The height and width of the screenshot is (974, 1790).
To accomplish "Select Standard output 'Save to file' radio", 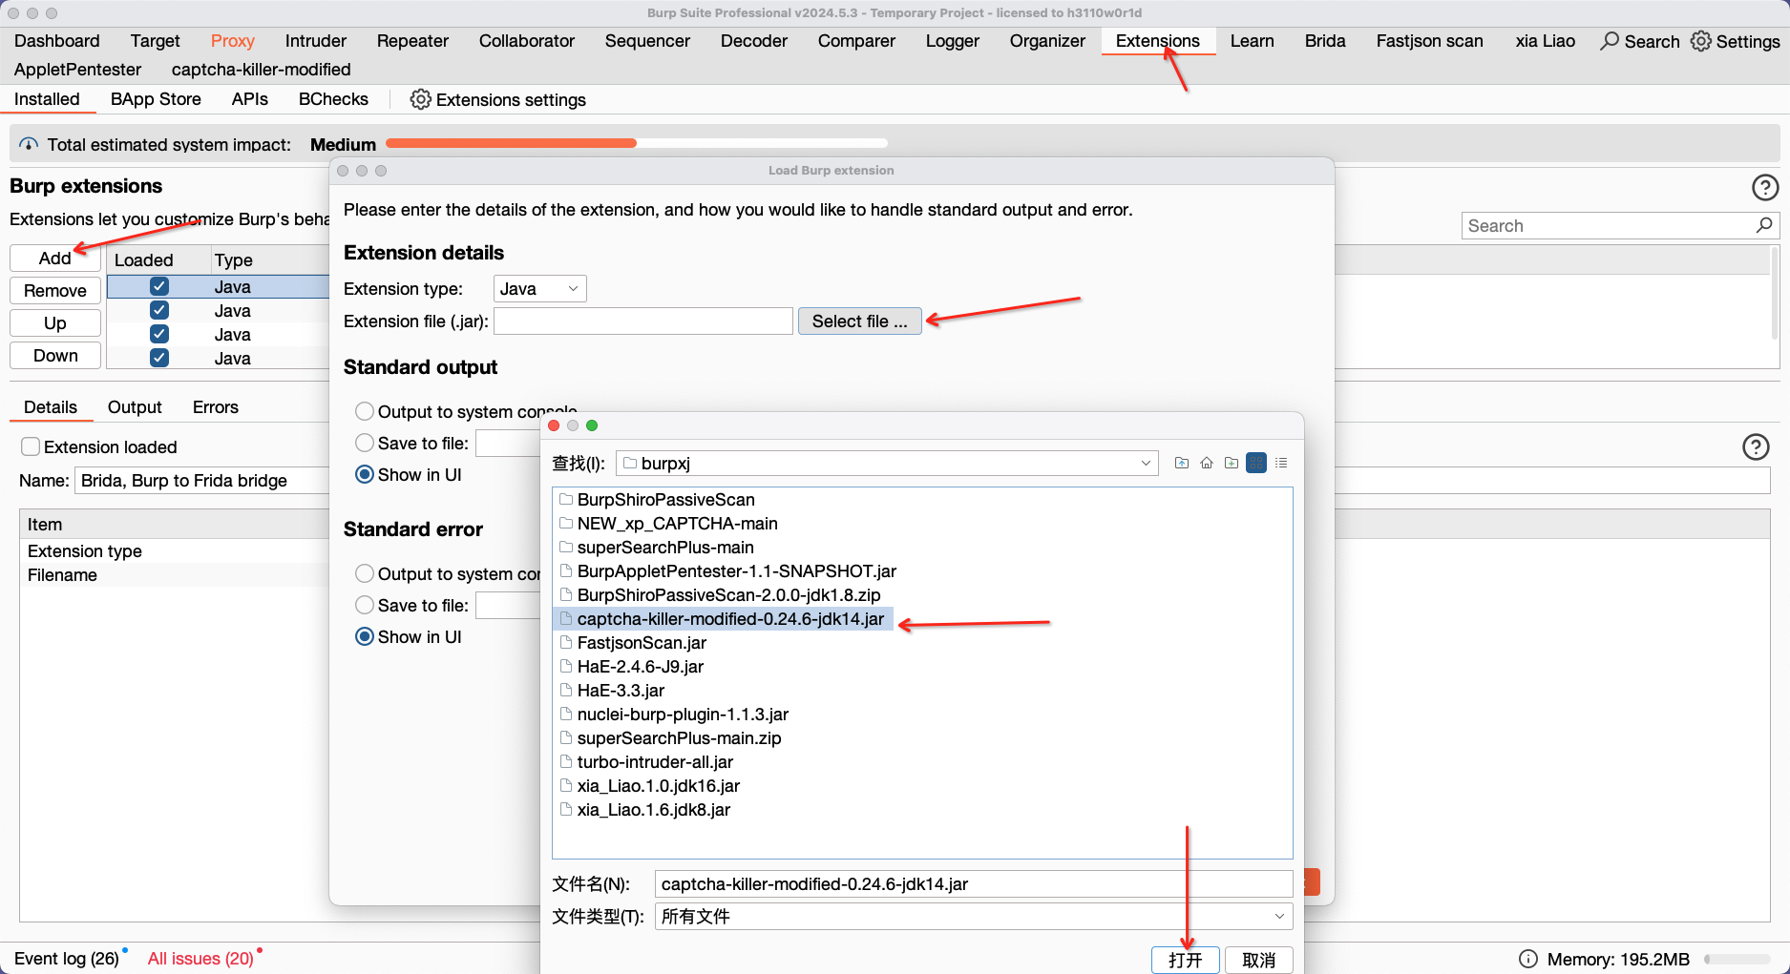I will point(365,443).
